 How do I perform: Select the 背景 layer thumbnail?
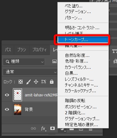18,109
